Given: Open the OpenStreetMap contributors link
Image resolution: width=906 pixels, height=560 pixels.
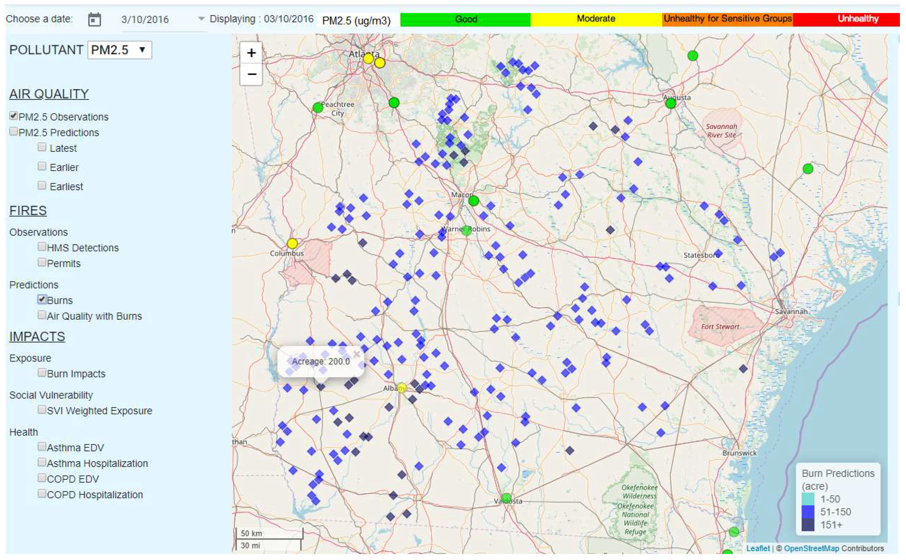Looking at the screenshot, I should (811, 548).
